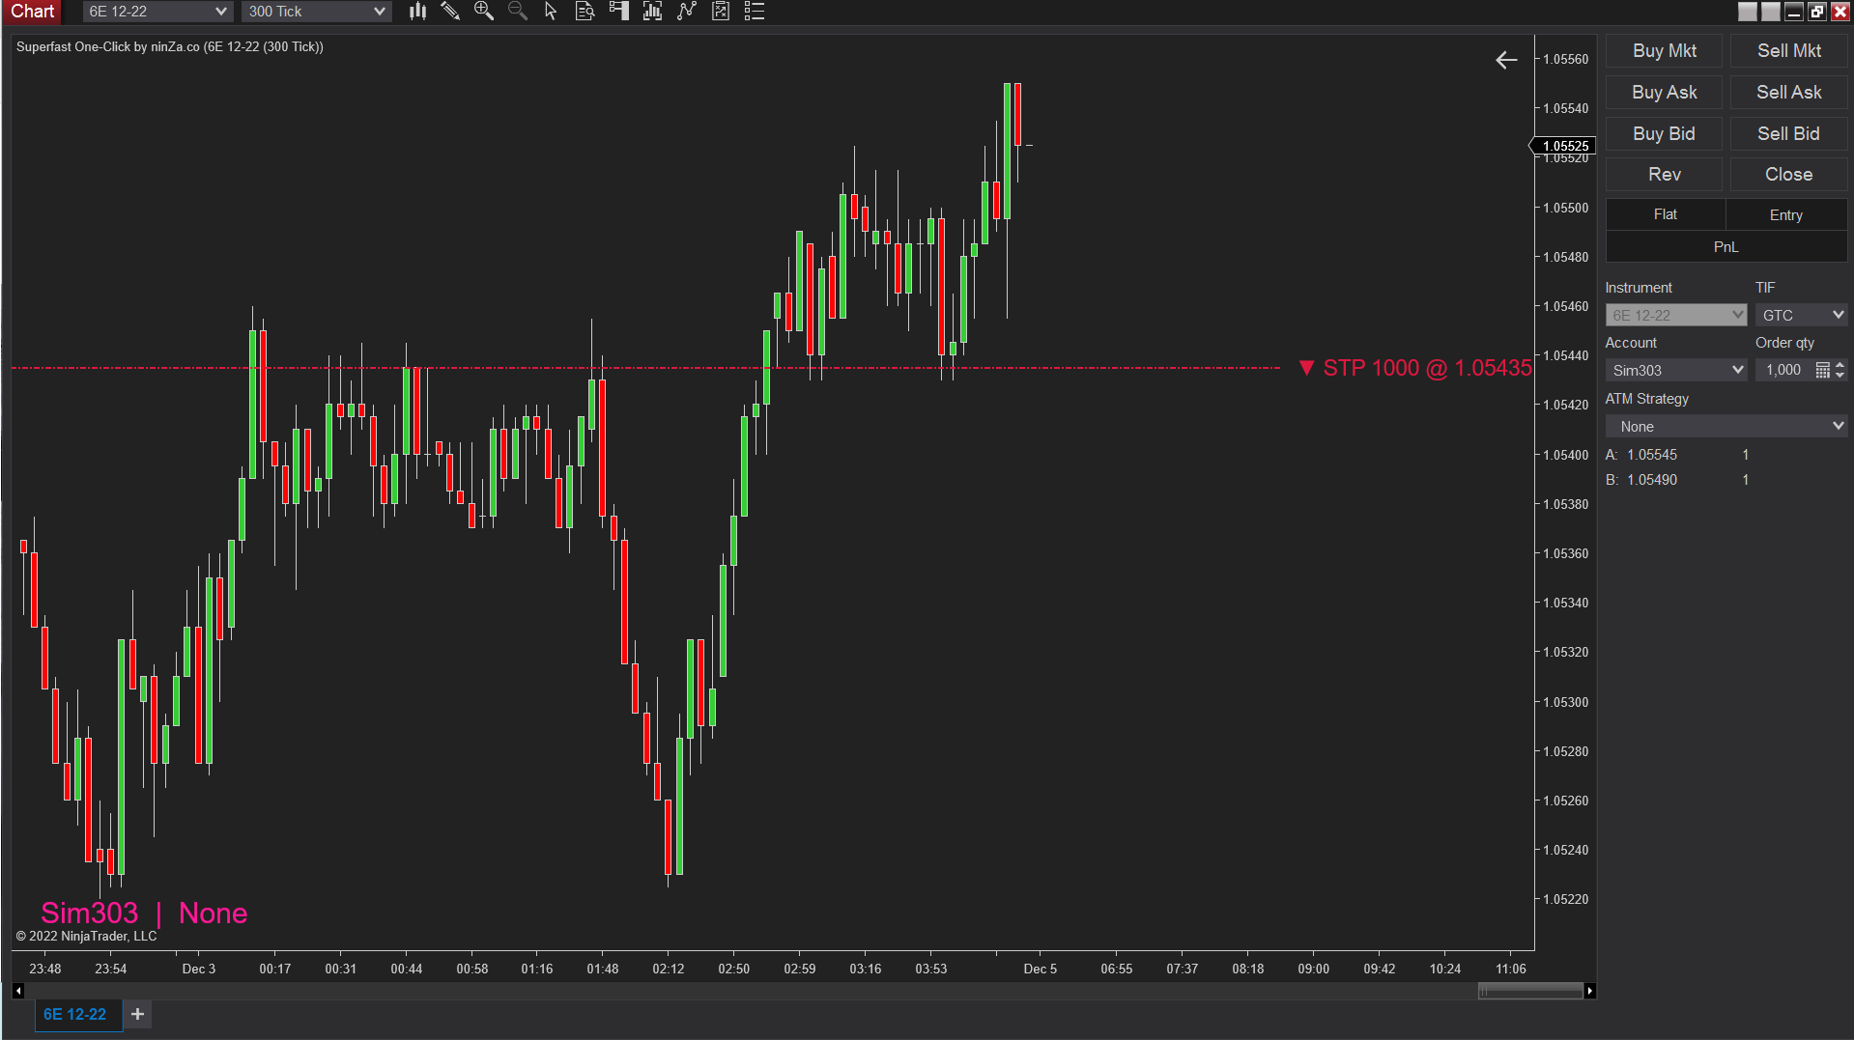Open the Chart menu
The height and width of the screenshot is (1040, 1854).
[32, 11]
